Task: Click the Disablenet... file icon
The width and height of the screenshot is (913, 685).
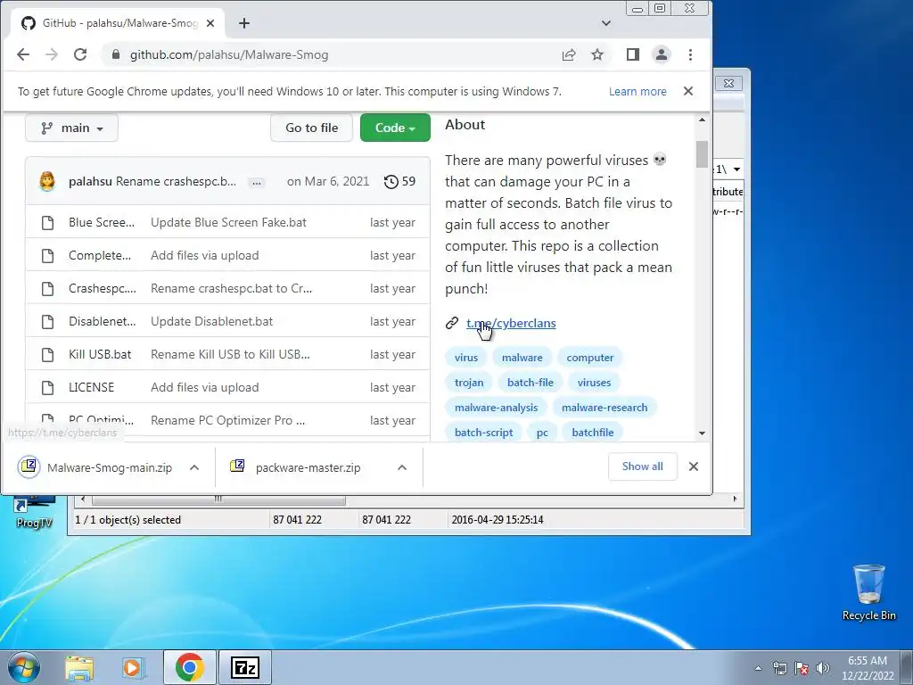Action: click(x=48, y=321)
